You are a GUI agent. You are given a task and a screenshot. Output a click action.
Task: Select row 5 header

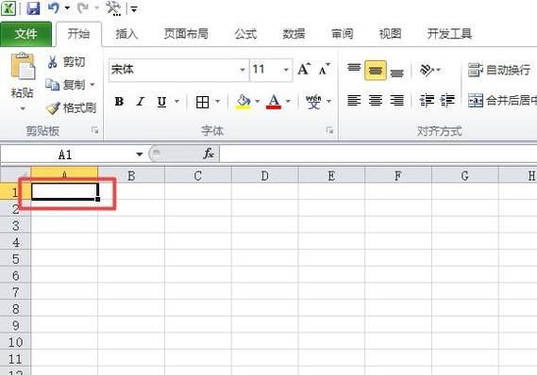[15, 259]
